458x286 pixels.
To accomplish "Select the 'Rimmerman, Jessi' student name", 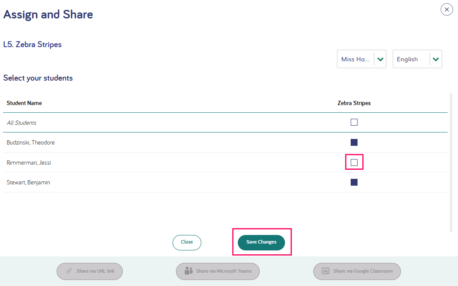I will tap(29, 163).
